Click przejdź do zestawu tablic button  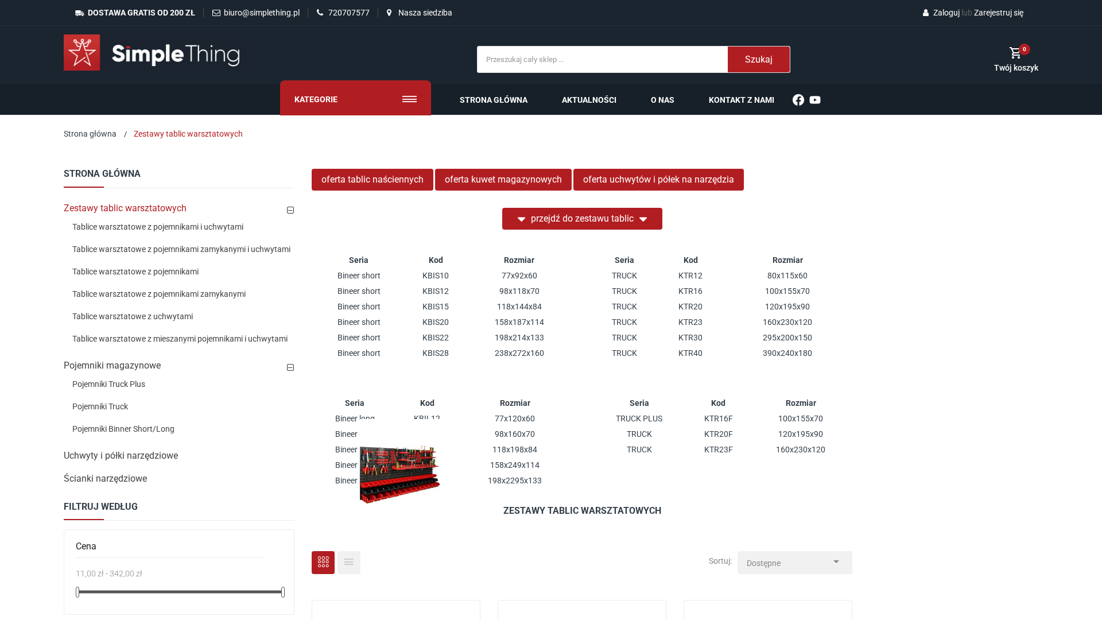coord(582,219)
